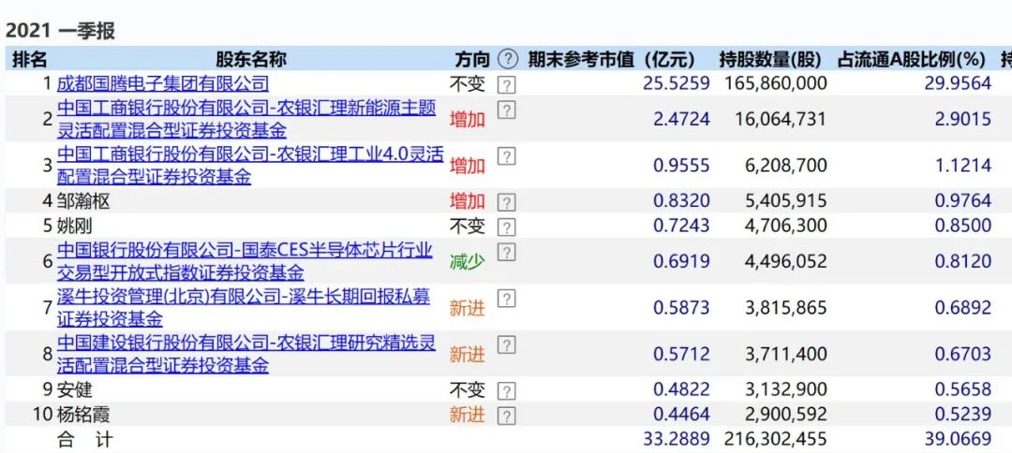1012x453 pixels.
Task: Click market value 0.5873
Action: point(681,308)
